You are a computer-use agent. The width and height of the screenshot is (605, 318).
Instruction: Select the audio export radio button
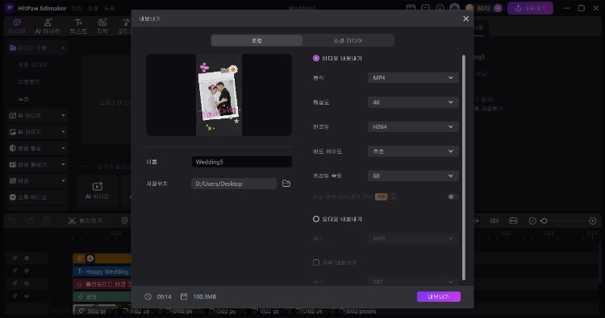coord(316,219)
